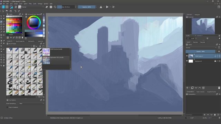
Task: Adjust the toolbar Opacity slider
Action: coord(87,7)
